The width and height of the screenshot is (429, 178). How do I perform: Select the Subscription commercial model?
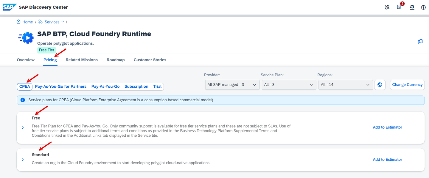136,86
